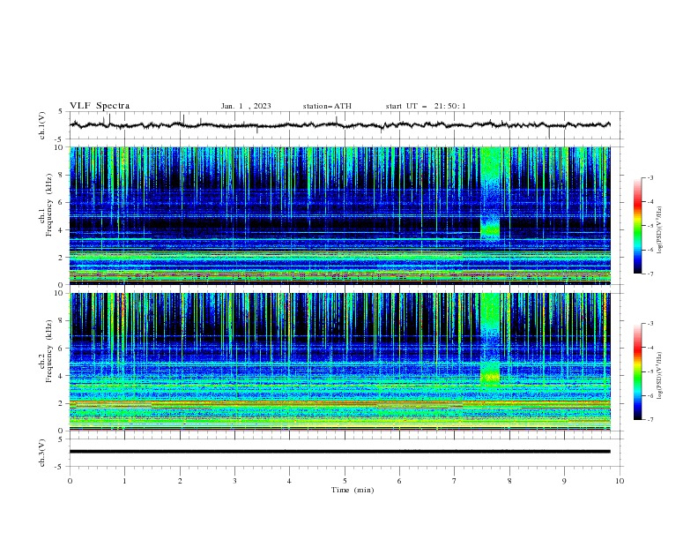Click the time axis tick label "0"
698x540 pixels.
coord(70,481)
